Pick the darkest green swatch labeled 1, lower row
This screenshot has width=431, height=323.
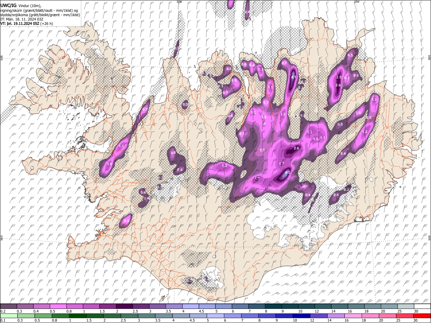point(77,316)
